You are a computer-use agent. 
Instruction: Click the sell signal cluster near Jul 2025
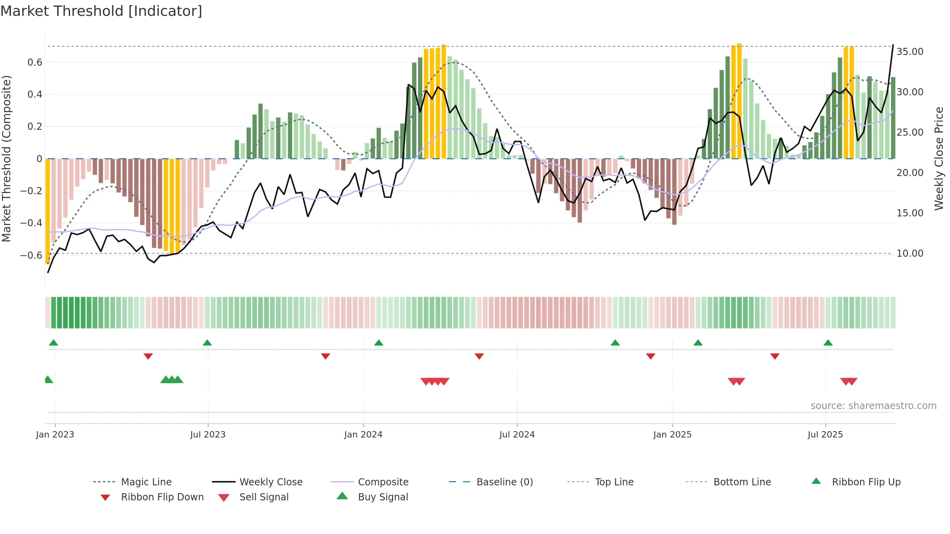tap(849, 381)
